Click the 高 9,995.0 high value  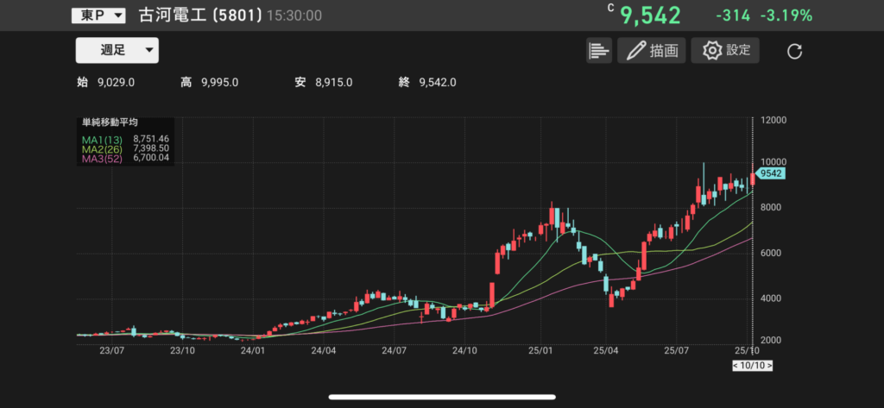coord(210,82)
